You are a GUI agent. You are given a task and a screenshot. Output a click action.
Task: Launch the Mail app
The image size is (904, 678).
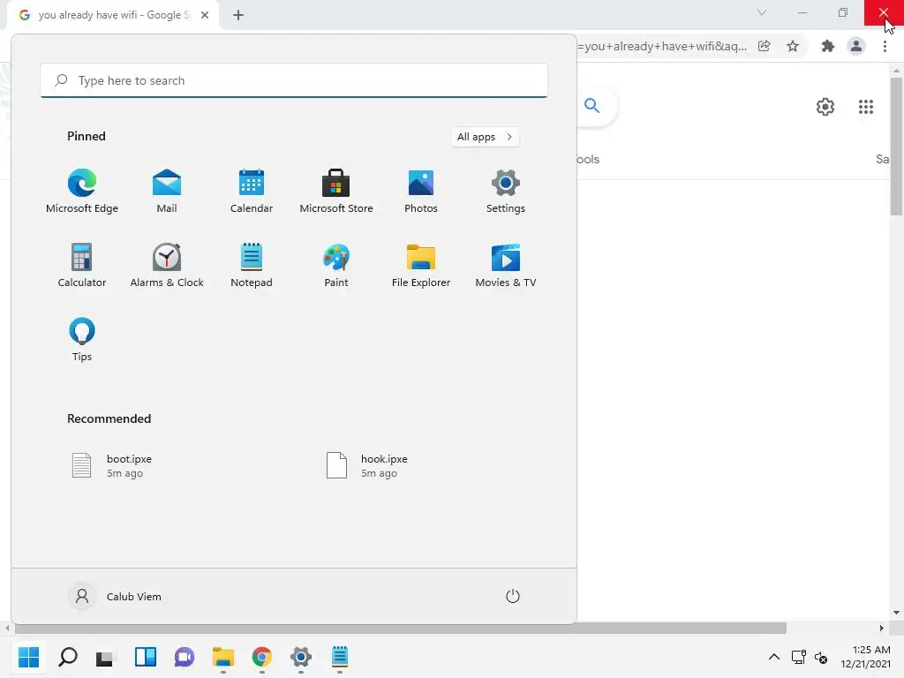[x=167, y=192]
